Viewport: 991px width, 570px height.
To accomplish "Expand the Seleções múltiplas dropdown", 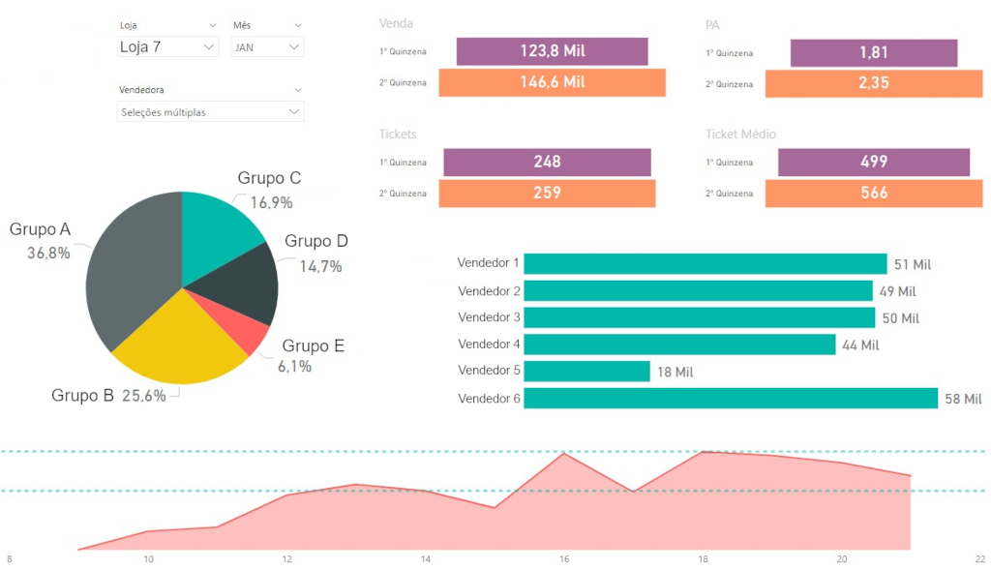I will (294, 112).
